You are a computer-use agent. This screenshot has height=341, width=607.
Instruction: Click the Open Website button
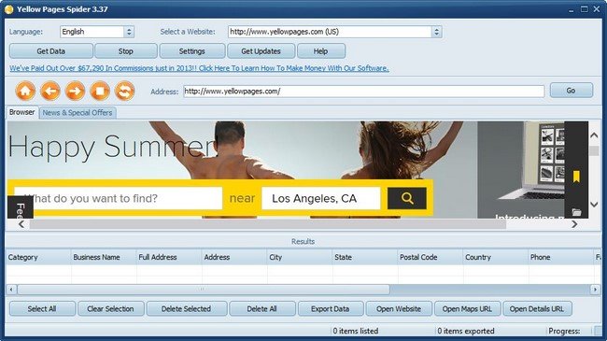point(399,309)
